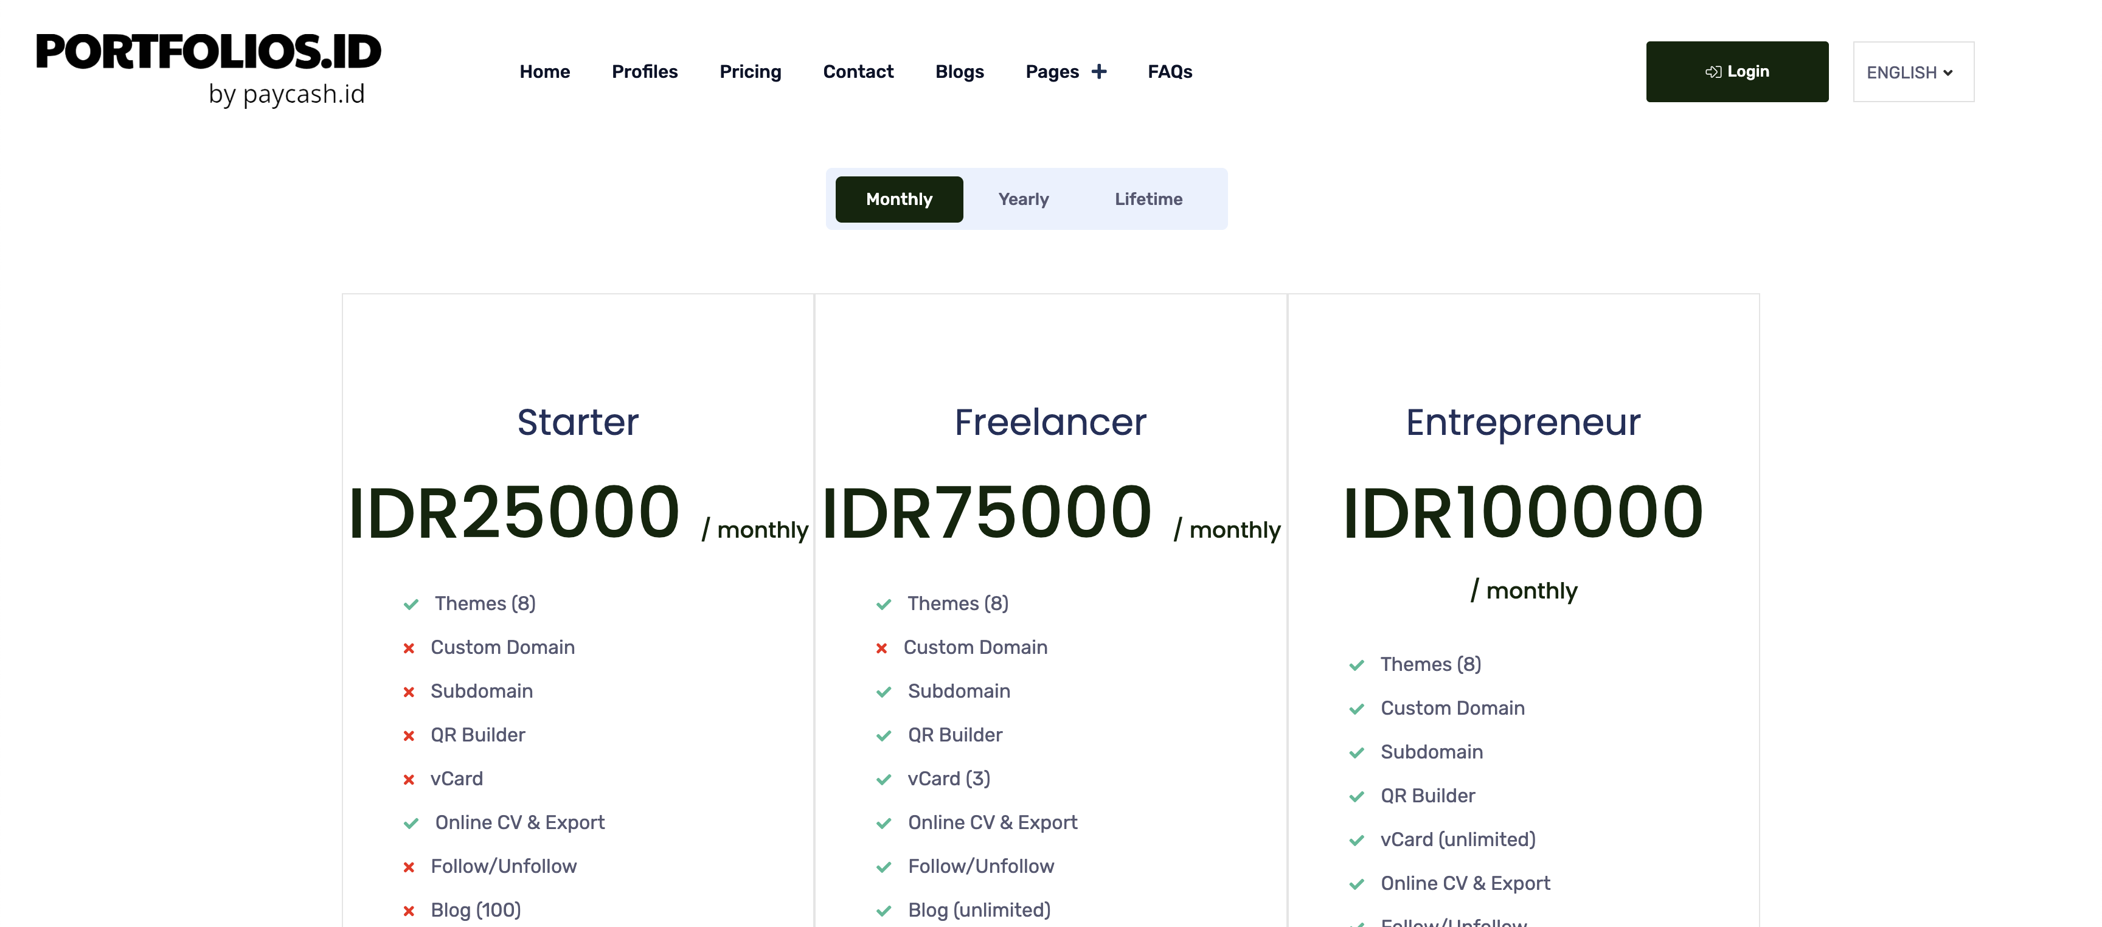
Task: Click the green check beside Starter Themes (8)
Action: pyautogui.click(x=411, y=604)
